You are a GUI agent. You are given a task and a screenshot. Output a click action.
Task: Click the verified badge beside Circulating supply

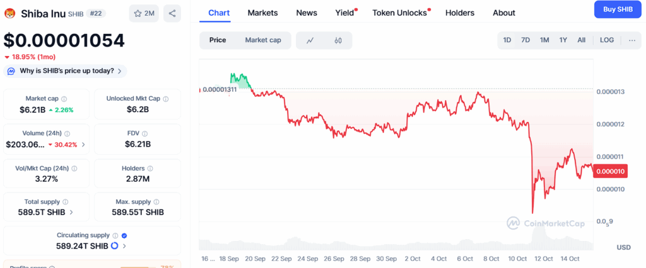[124, 235]
